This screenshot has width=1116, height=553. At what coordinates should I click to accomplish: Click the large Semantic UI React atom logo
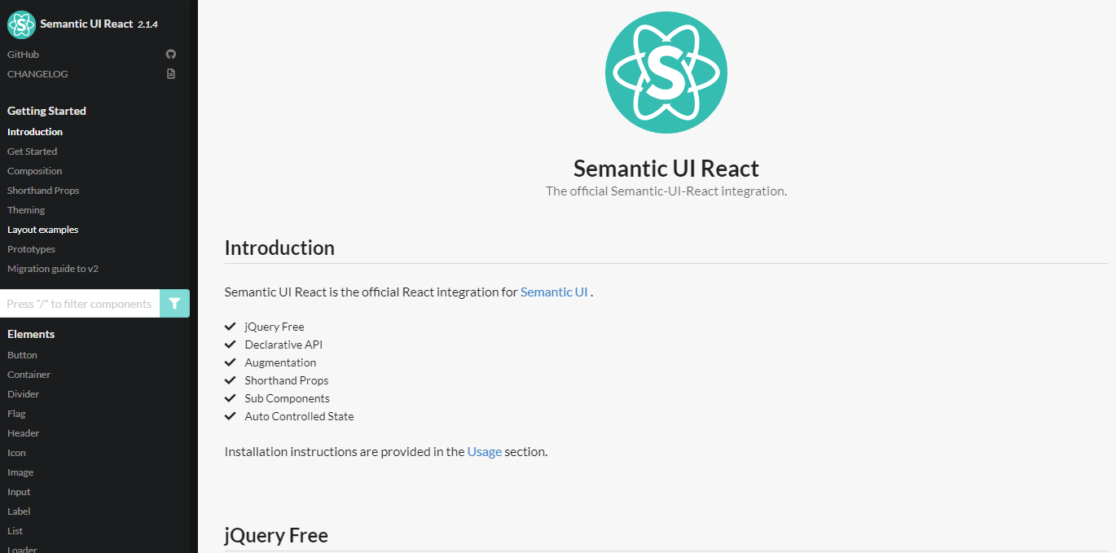666,72
